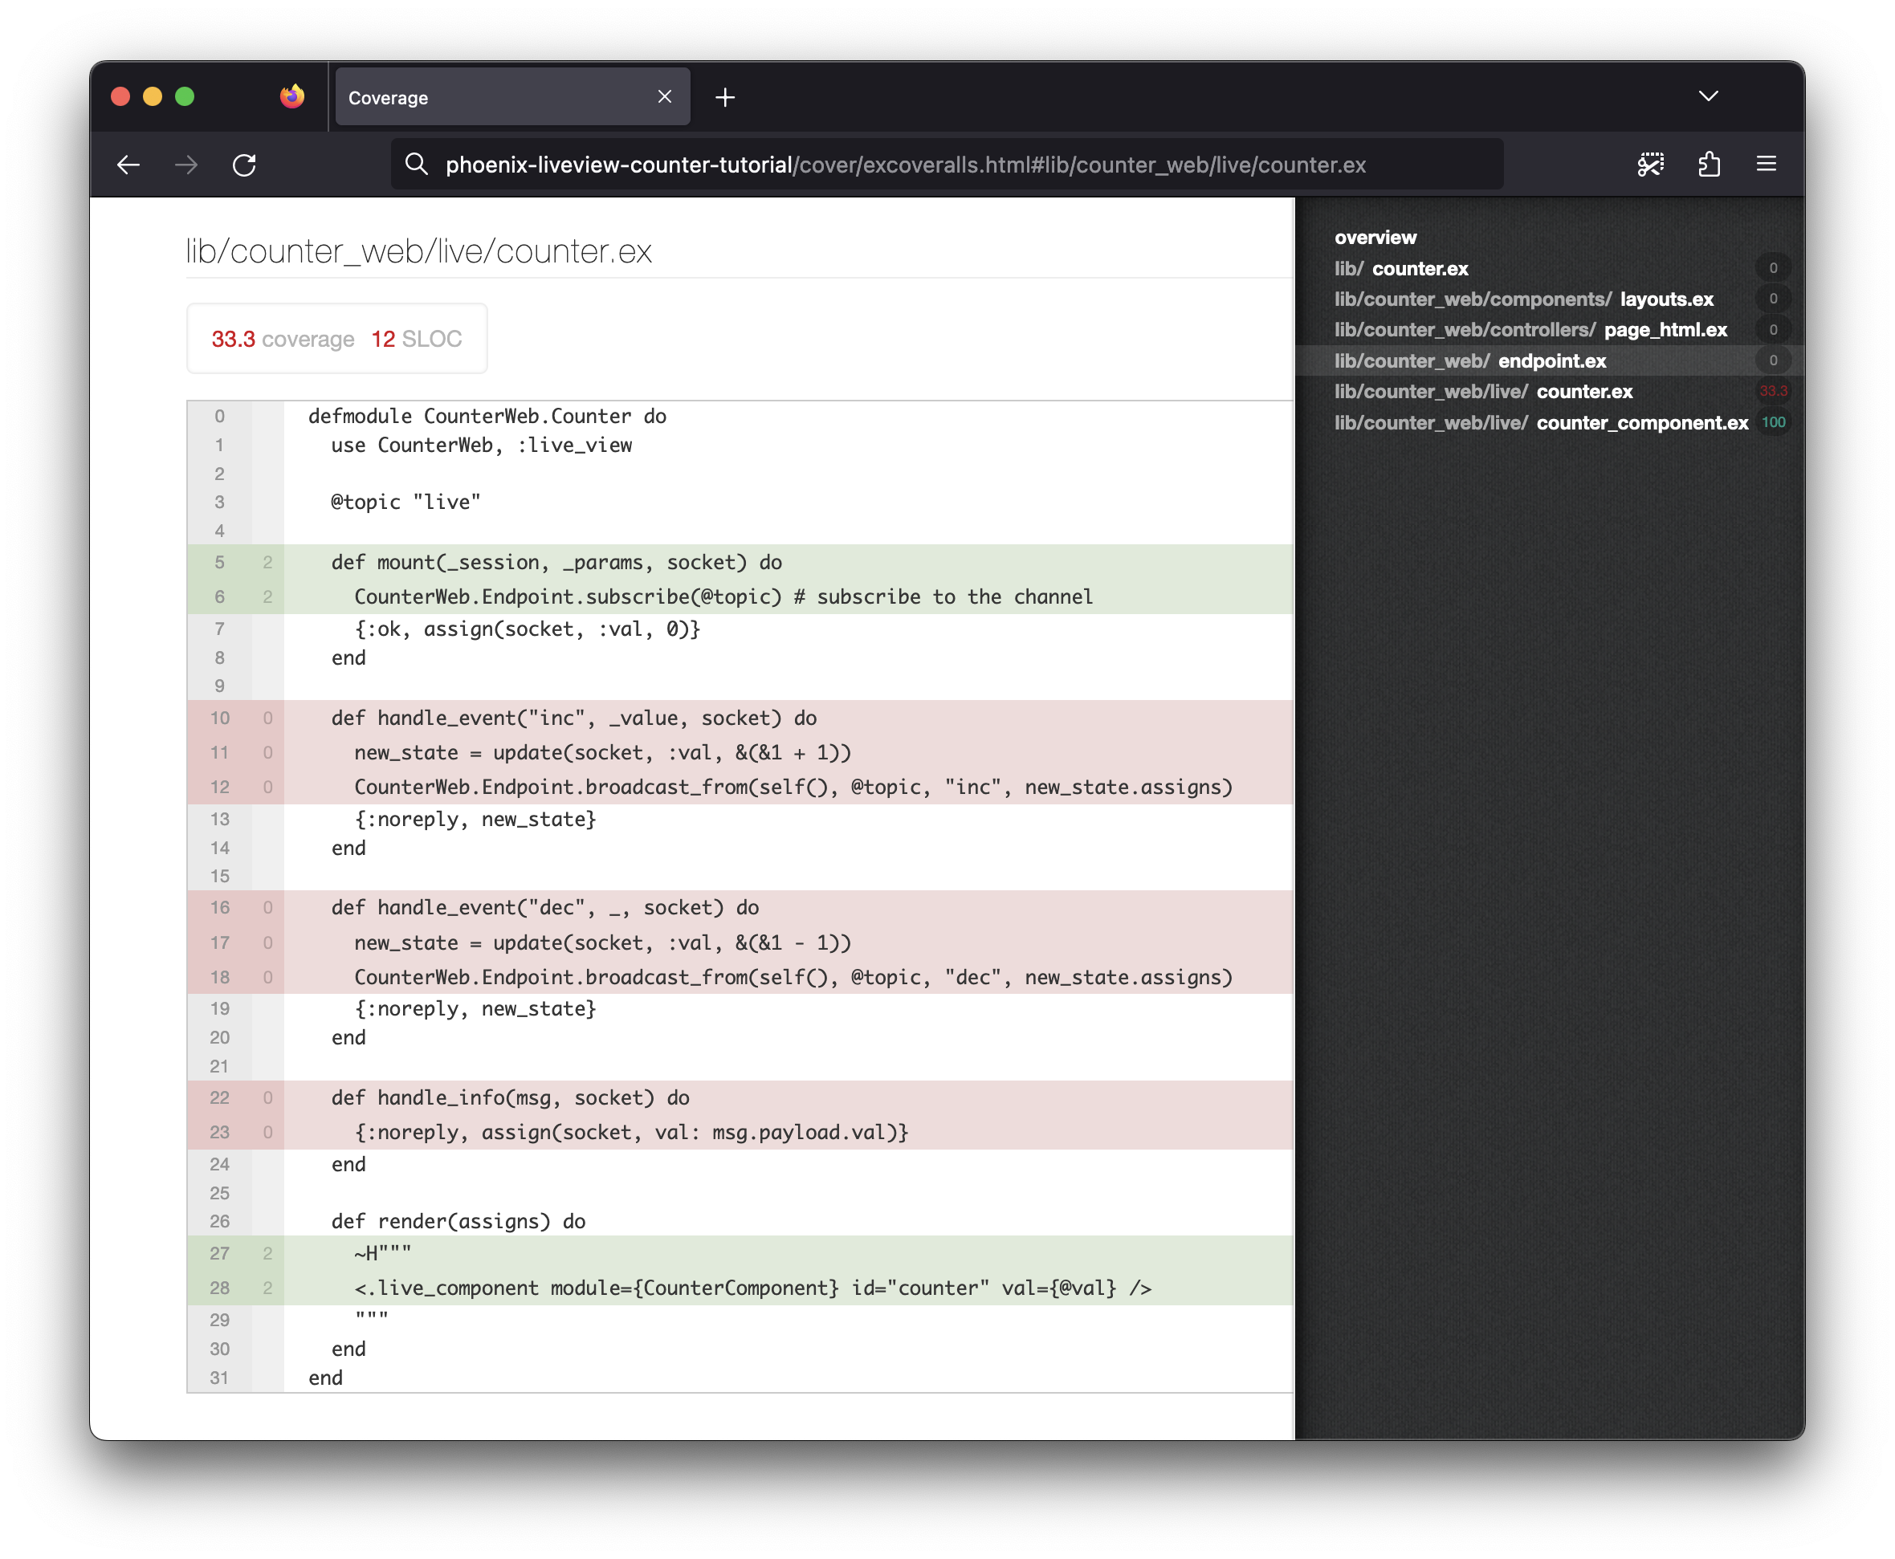Open the extensions puzzle icon
The width and height of the screenshot is (1895, 1559).
[1709, 165]
